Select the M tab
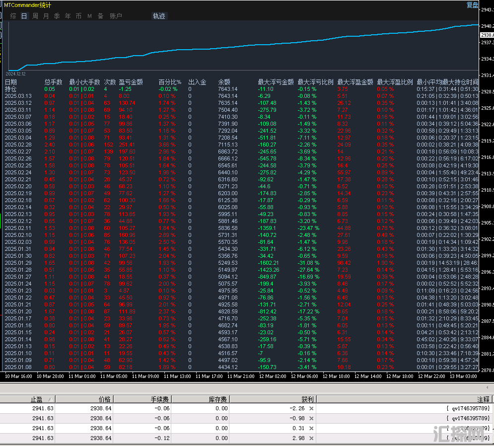This screenshot has width=494, height=446. click(89, 16)
